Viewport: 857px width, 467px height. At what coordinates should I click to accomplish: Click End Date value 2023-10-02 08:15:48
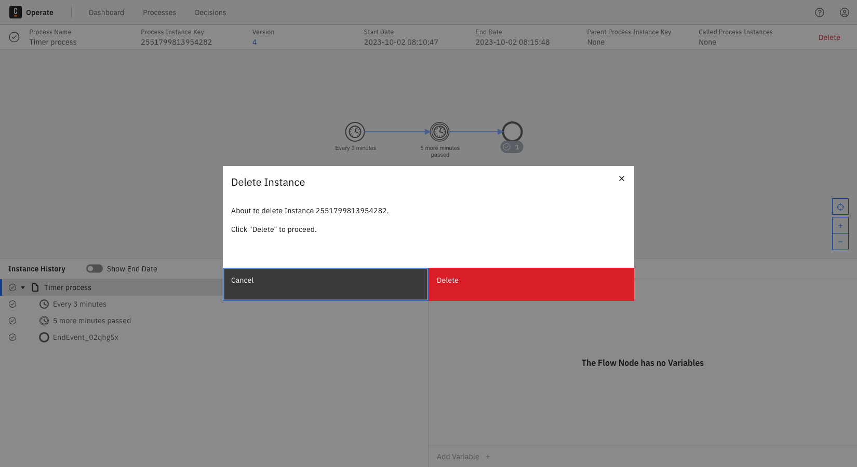[513, 42]
